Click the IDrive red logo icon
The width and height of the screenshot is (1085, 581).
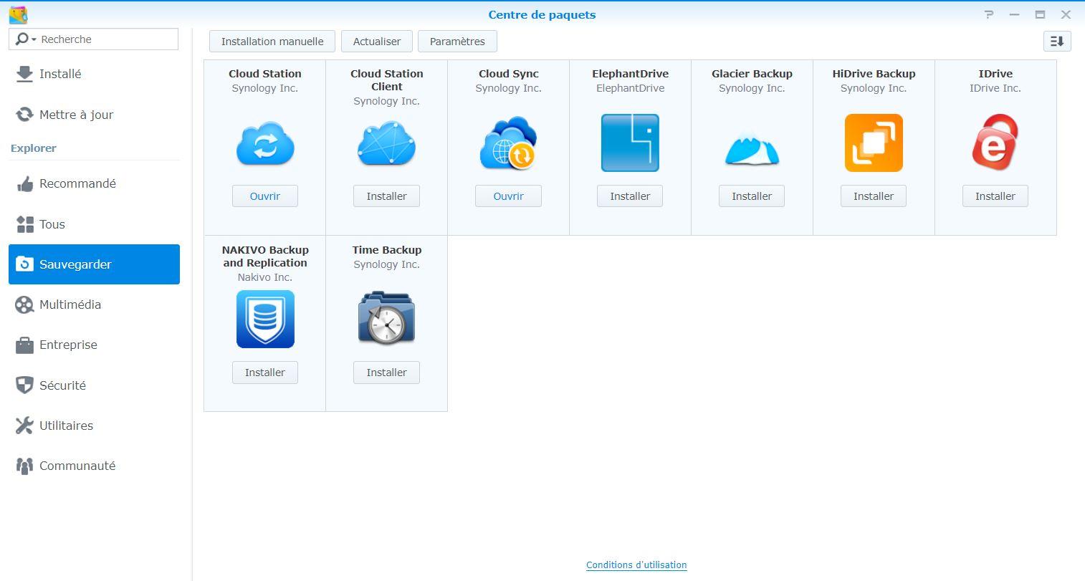point(995,143)
